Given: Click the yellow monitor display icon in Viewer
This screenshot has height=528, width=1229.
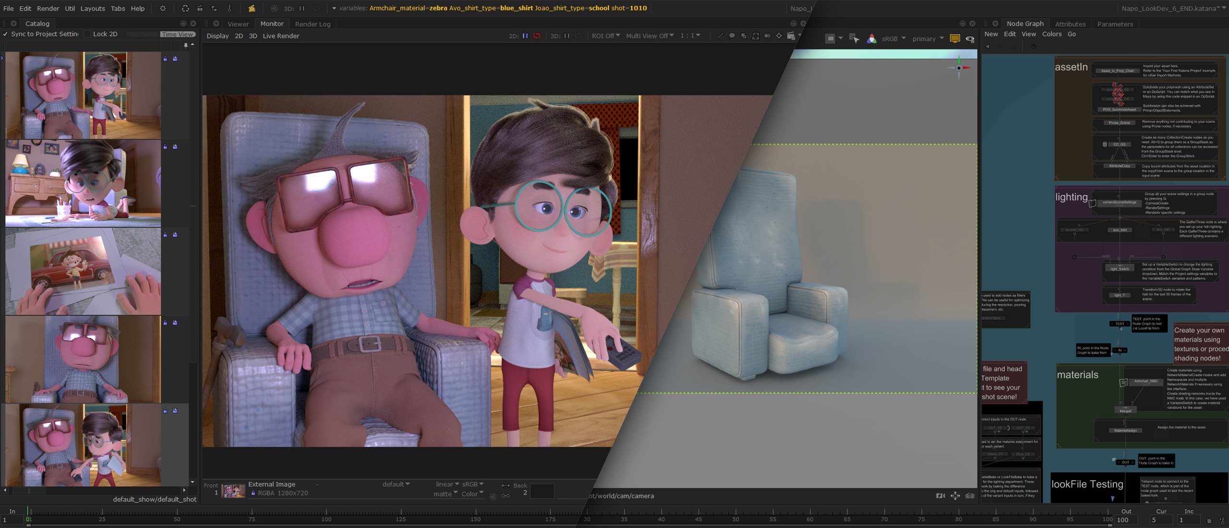Looking at the screenshot, I should pos(954,39).
